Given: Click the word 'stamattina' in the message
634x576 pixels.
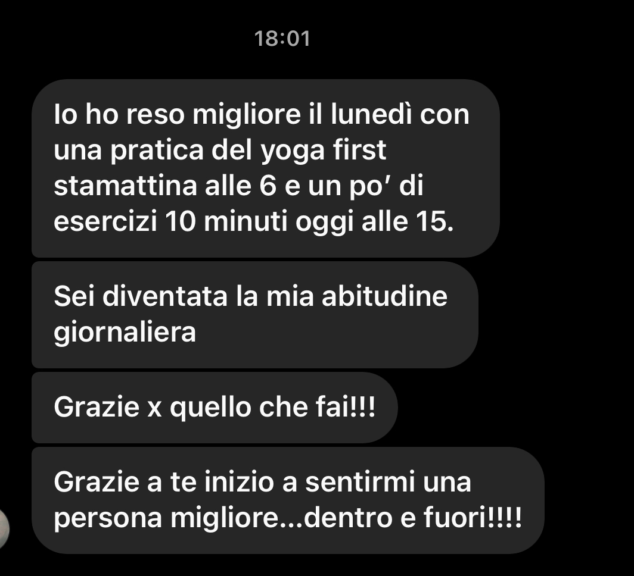Looking at the screenshot, I should pyautogui.click(x=125, y=186).
